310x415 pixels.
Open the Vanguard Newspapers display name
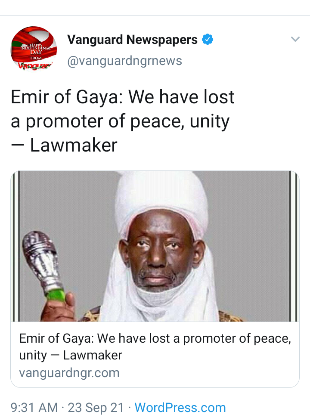pyautogui.click(x=132, y=40)
